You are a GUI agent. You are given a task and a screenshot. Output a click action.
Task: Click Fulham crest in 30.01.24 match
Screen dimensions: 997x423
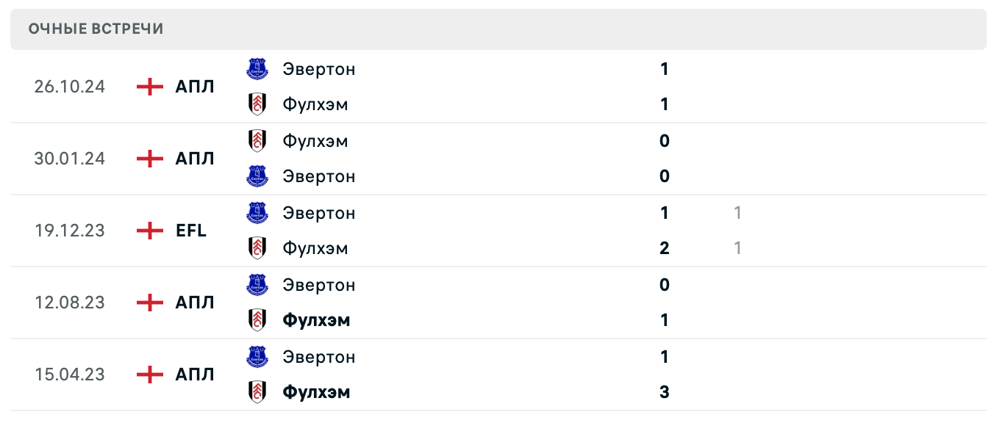[257, 140]
